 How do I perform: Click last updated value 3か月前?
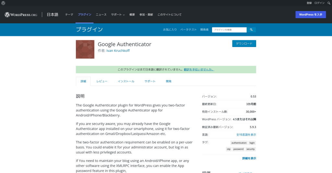coord(251,104)
